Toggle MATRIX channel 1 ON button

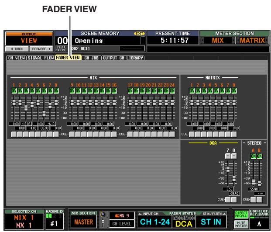[x=192, y=91]
